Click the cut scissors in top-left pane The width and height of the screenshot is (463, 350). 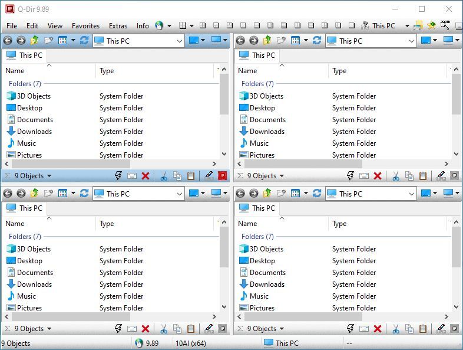(164, 176)
